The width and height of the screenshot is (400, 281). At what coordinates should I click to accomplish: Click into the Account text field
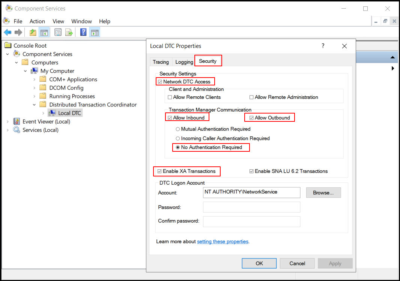tap(251, 192)
